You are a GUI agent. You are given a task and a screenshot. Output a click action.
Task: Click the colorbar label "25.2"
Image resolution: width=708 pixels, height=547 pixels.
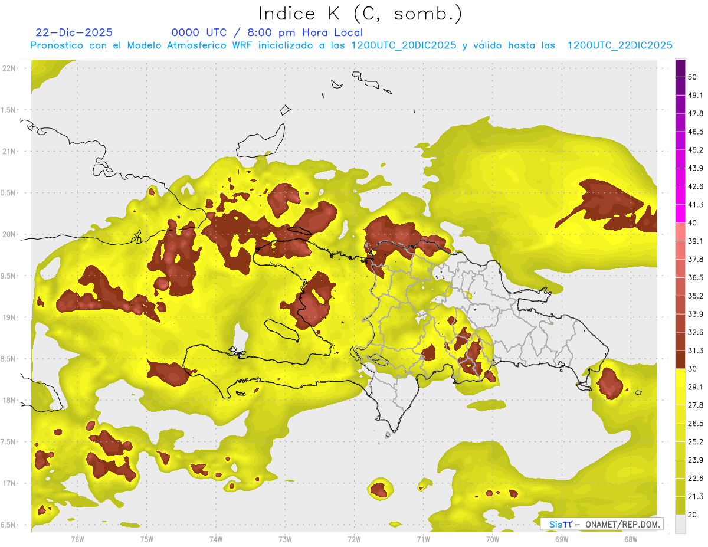click(696, 442)
